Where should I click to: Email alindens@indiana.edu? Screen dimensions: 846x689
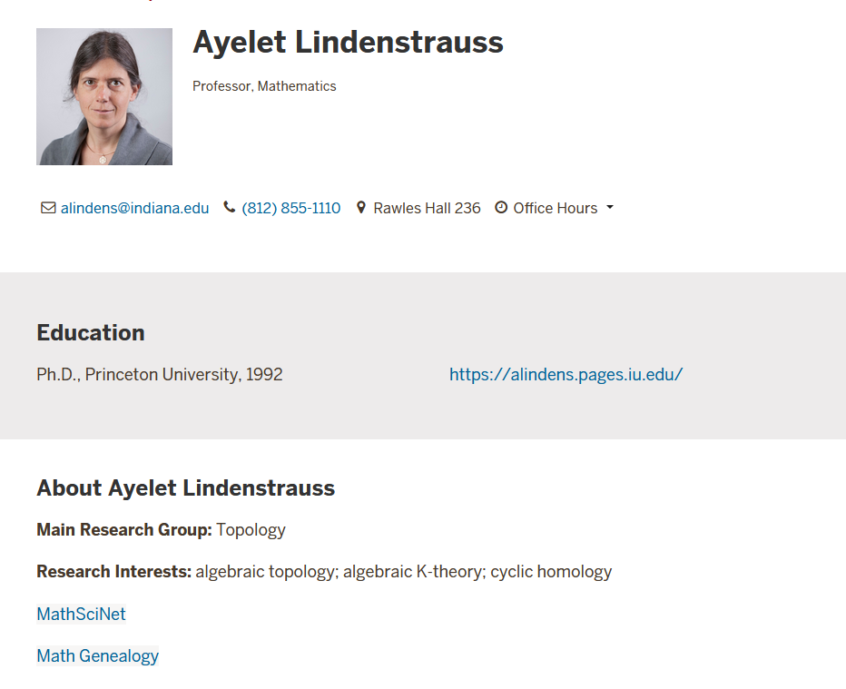point(134,208)
